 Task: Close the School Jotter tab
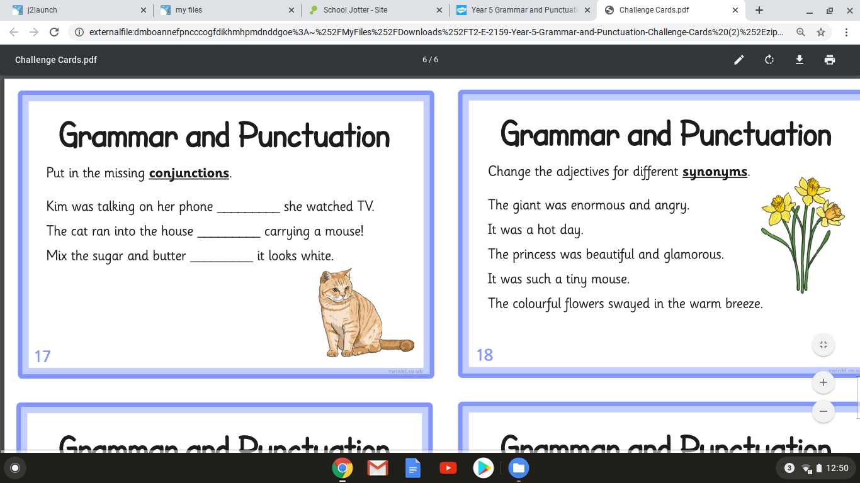pyautogui.click(x=439, y=10)
